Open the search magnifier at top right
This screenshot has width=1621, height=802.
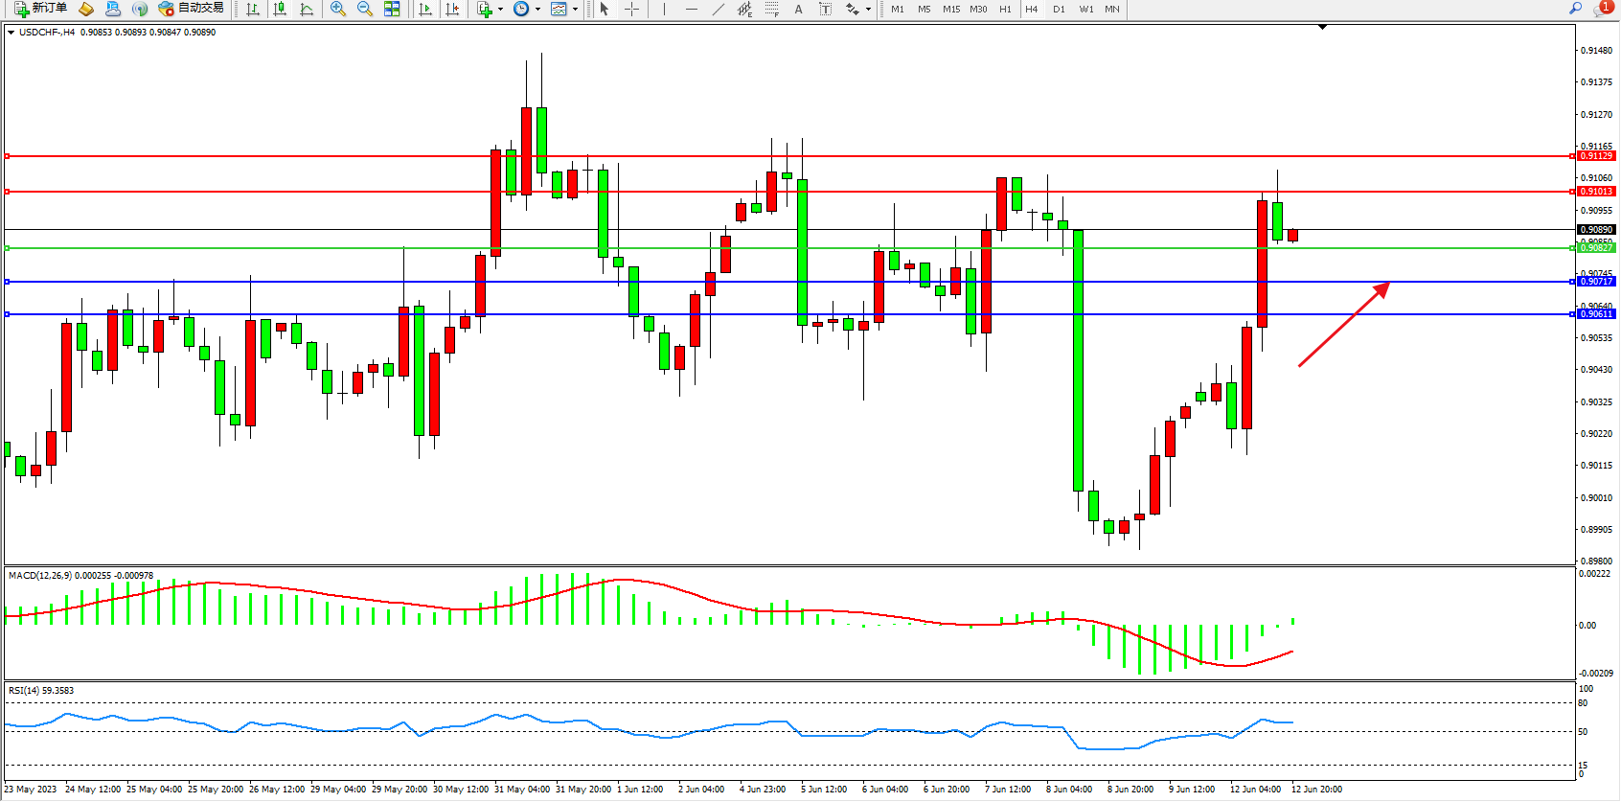click(x=1575, y=9)
